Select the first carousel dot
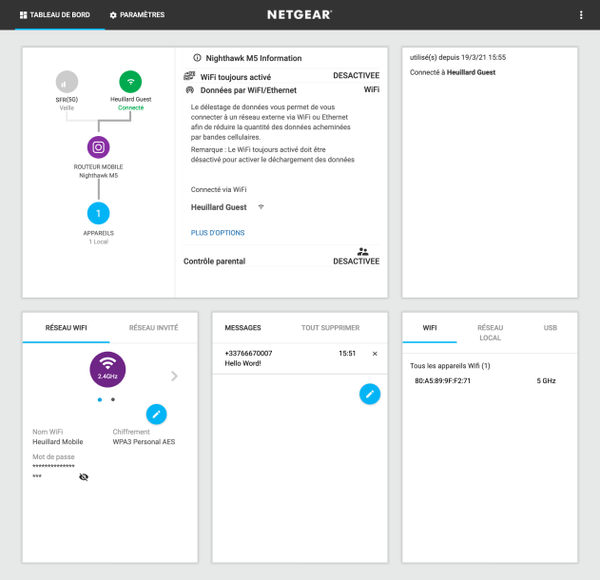Screen dimensions: 600x580 click(x=100, y=399)
